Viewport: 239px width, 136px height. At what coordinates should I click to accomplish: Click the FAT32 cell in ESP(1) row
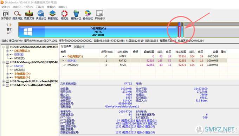tap(123, 60)
